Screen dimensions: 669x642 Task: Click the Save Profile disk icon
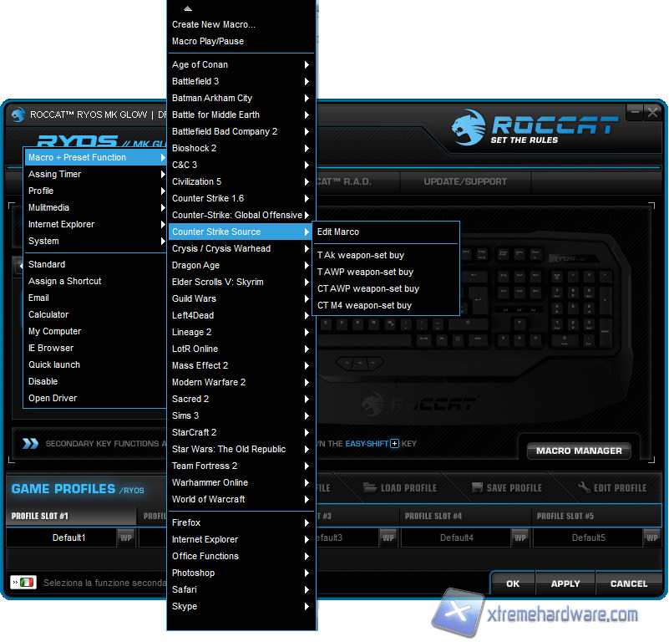477,487
